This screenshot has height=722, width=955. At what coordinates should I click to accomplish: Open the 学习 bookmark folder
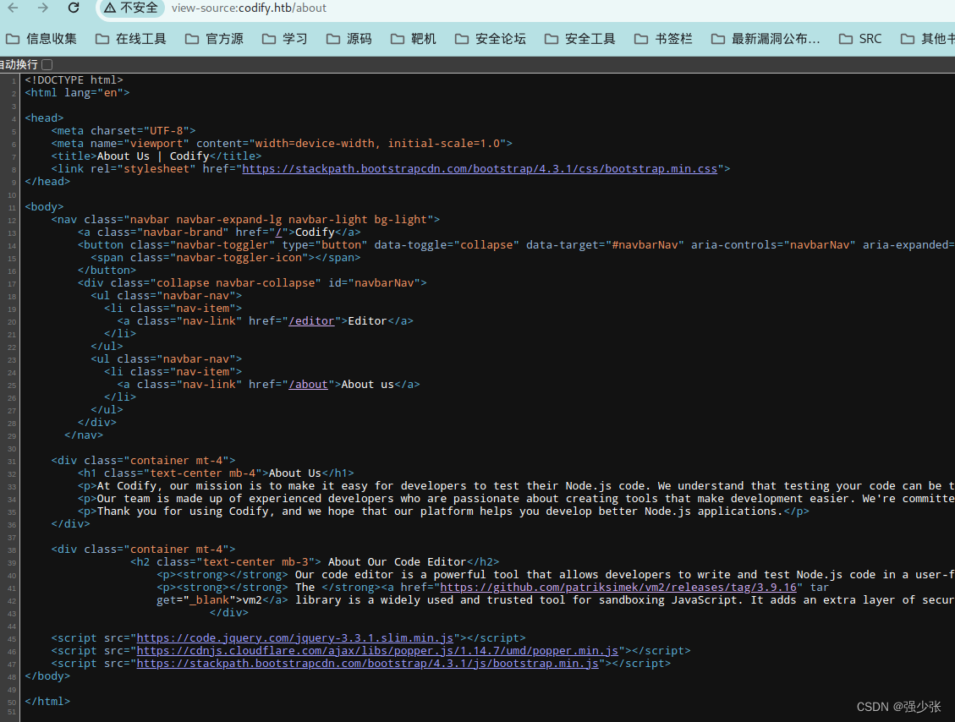(x=285, y=39)
